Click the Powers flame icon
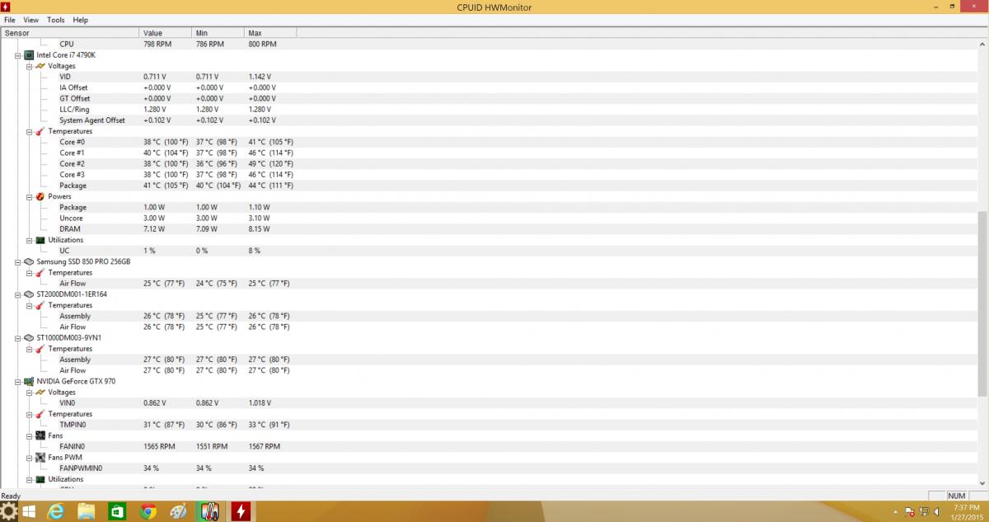The height and width of the screenshot is (522, 989). [40, 196]
